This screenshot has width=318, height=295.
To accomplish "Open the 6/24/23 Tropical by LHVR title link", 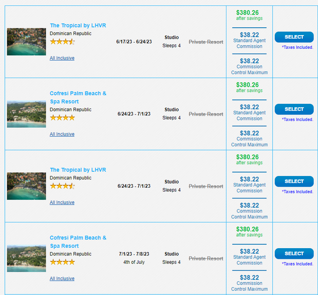I will 78,170.
